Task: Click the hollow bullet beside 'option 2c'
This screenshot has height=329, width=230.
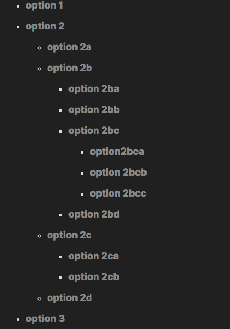Action: (40, 236)
